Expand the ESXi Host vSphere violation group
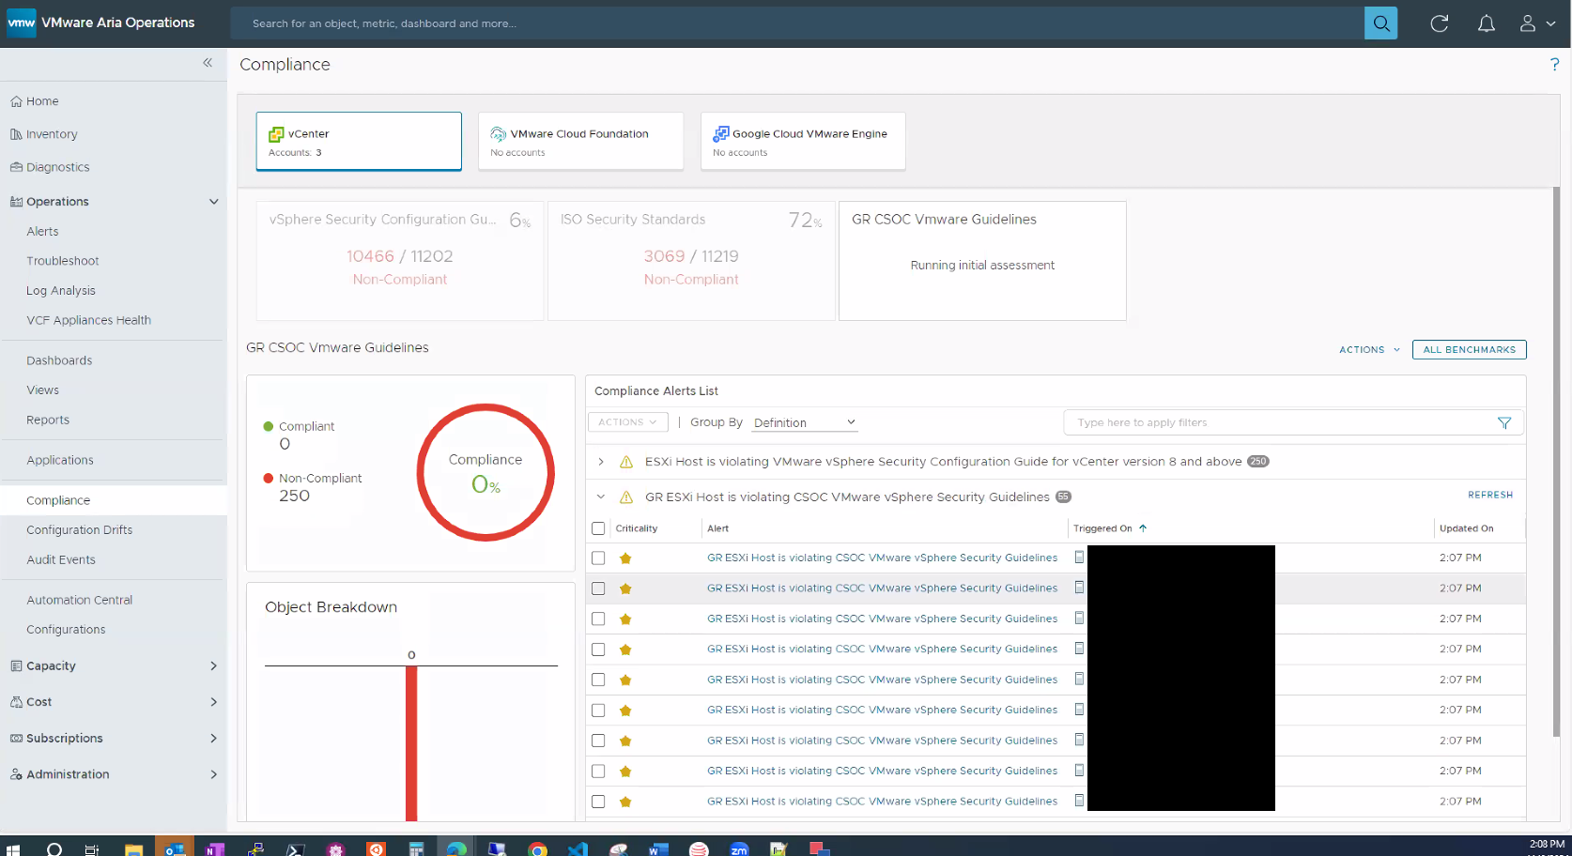 tap(601, 462)
